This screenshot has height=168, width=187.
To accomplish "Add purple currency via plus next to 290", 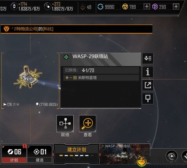I will (176, 6).
